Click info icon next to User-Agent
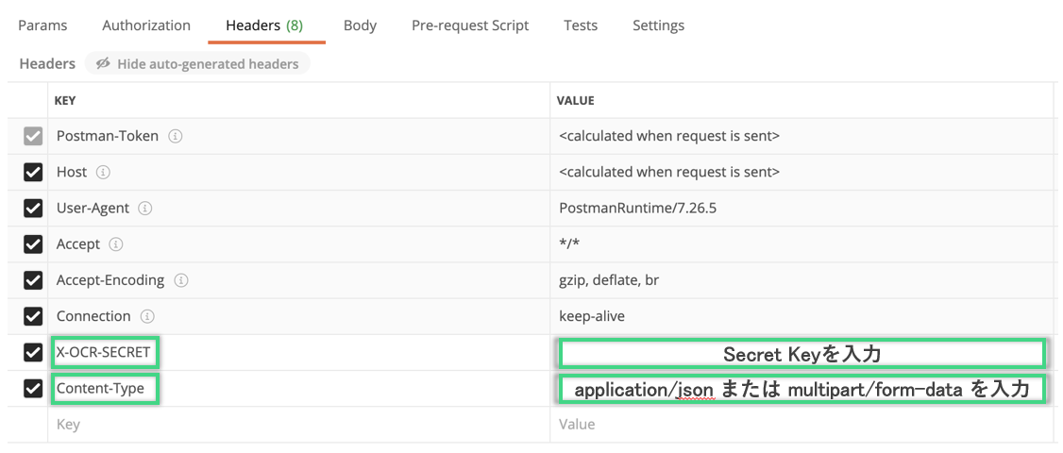The height and width of the screenshot is (453, 1063). click(x=145, y=209)
